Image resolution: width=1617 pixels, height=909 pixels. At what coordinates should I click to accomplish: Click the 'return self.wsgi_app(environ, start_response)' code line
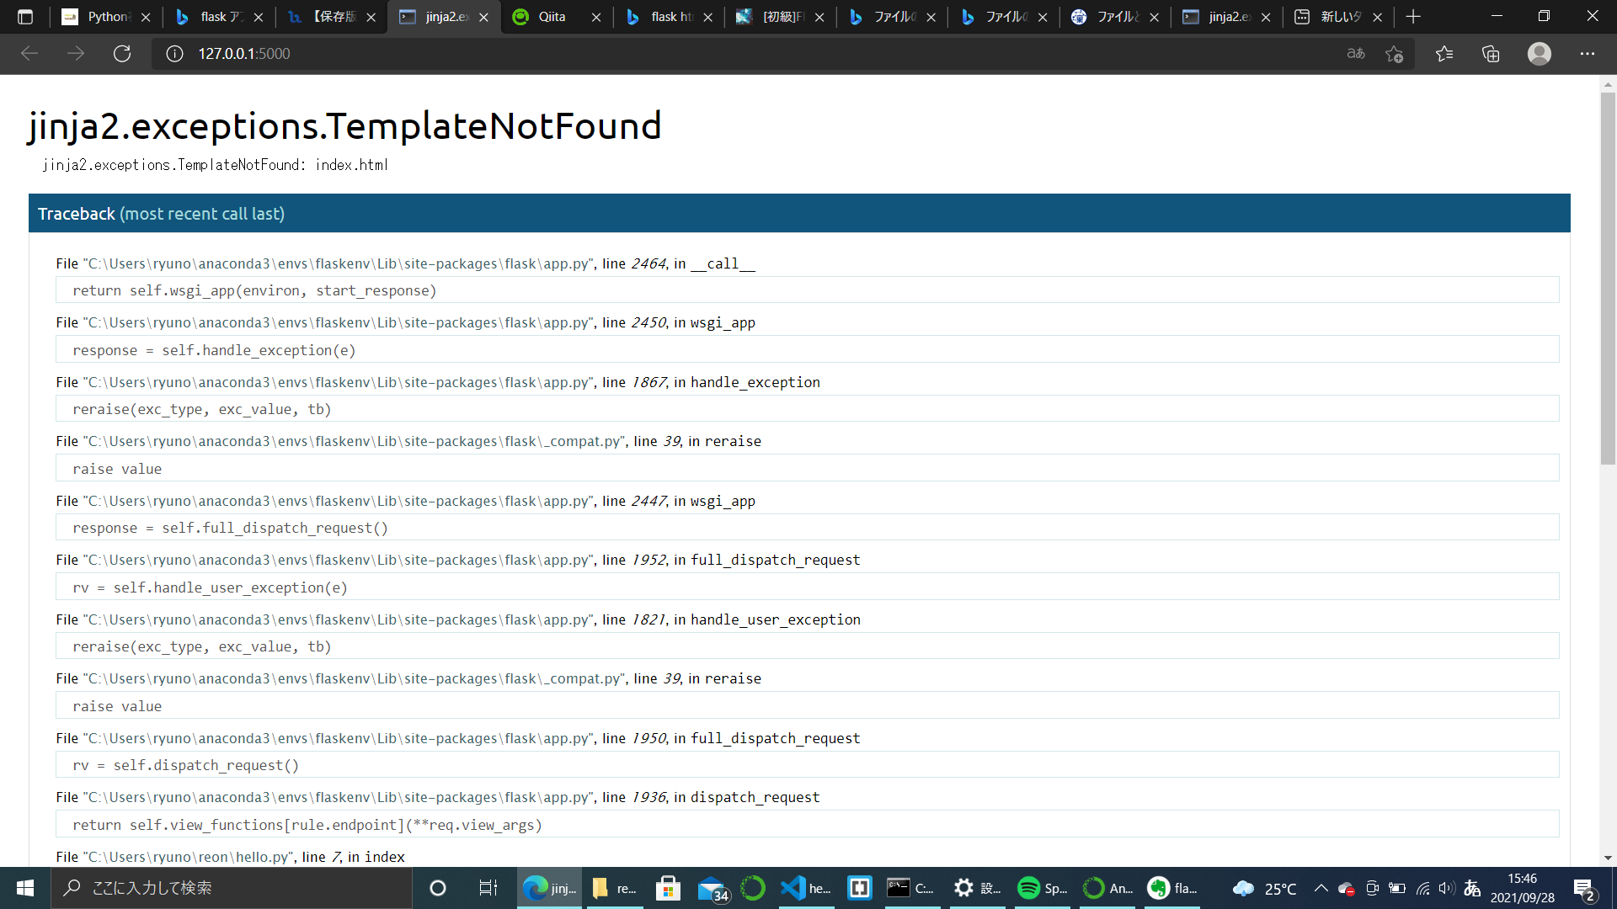pyautogui.click(x=807, y=290)
